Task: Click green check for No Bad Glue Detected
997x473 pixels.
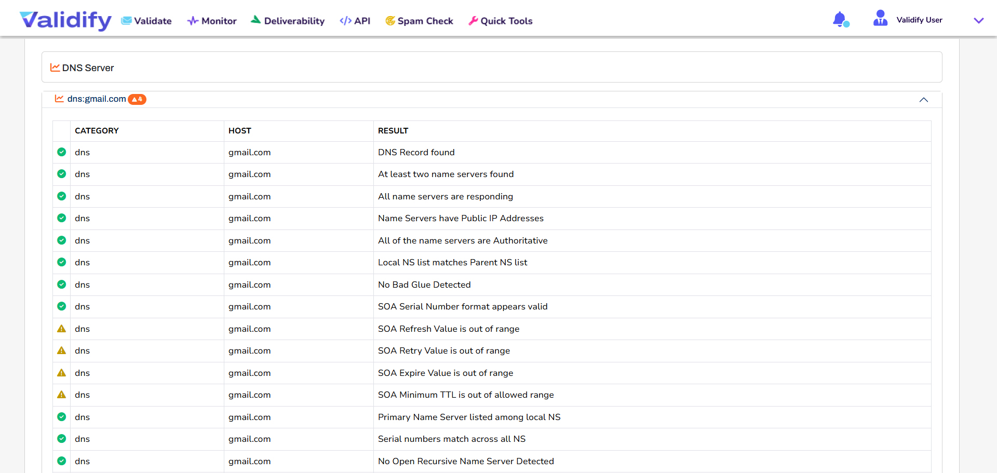Action: tap(62, 285)
